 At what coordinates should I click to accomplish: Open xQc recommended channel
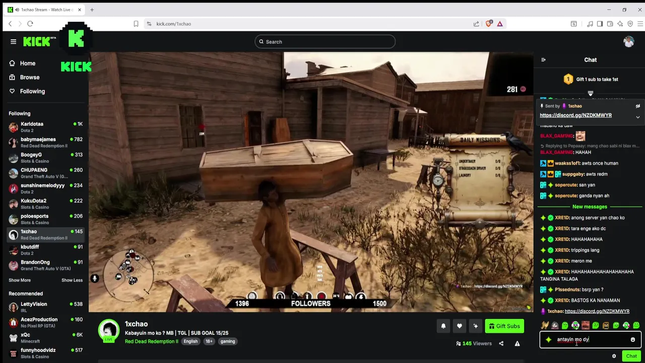pyautogui.click(x=45, y=338)
